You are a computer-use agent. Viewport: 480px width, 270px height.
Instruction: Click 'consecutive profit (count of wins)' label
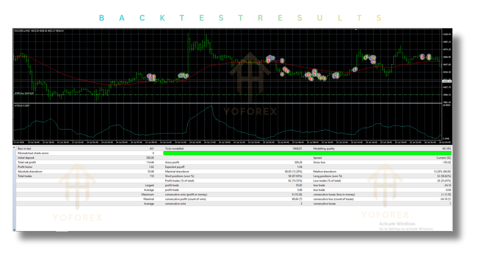pos(185,199)
